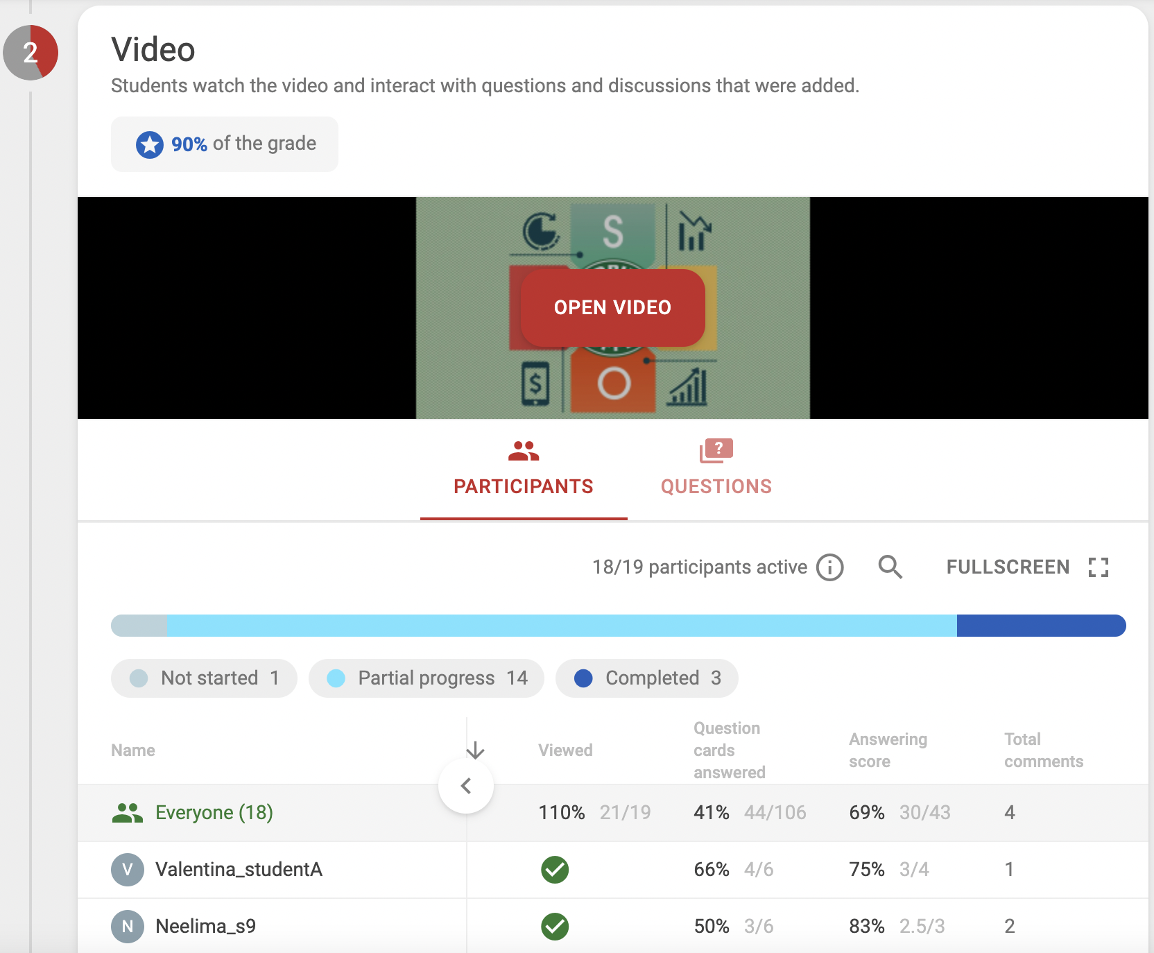Click Valentina's question cards 66% value
The height and width of the screenshot is (953, 1154).
pos(712,870)
